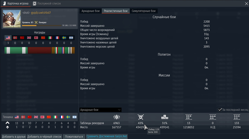Click the Миссий завершено value 5415
The image size is (249, 139).
207,26
